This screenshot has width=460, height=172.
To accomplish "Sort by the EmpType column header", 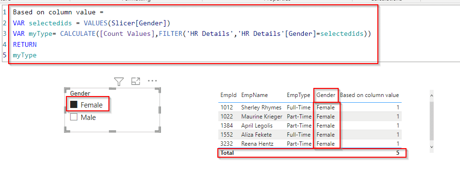I will pyautogui.click(x=299, y=95).
